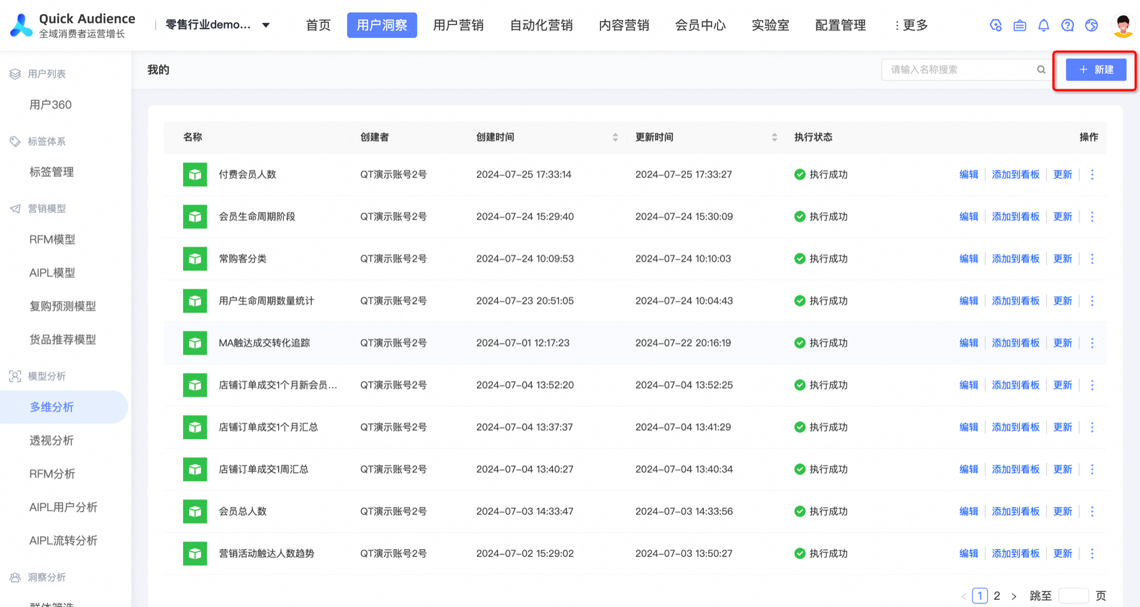This screenshot has width=1140, height=607.
Task: Click current page 1 button
Action: point(980,595)
